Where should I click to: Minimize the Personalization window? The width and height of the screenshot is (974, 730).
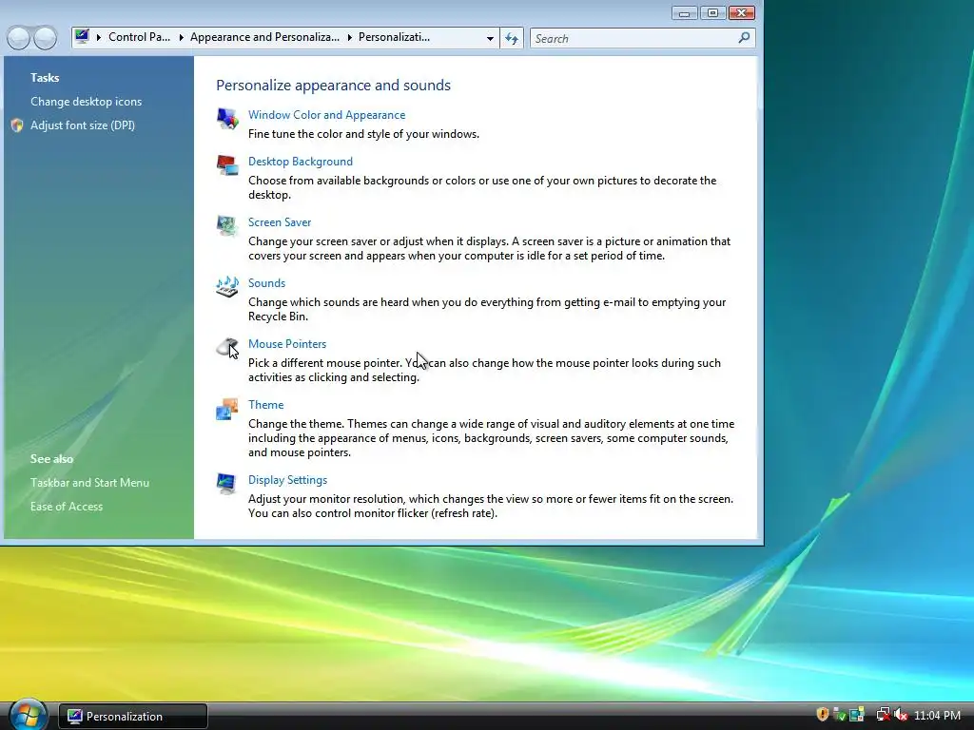click(x=684, y=13)
